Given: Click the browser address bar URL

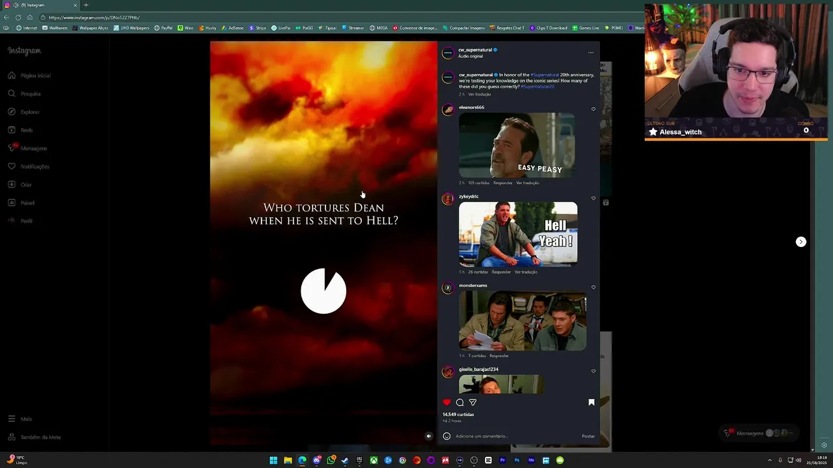Looking at the screenshot, I should pos(94,18).
